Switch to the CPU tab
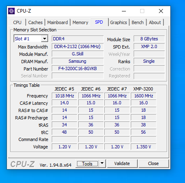 tap(17, 22)
